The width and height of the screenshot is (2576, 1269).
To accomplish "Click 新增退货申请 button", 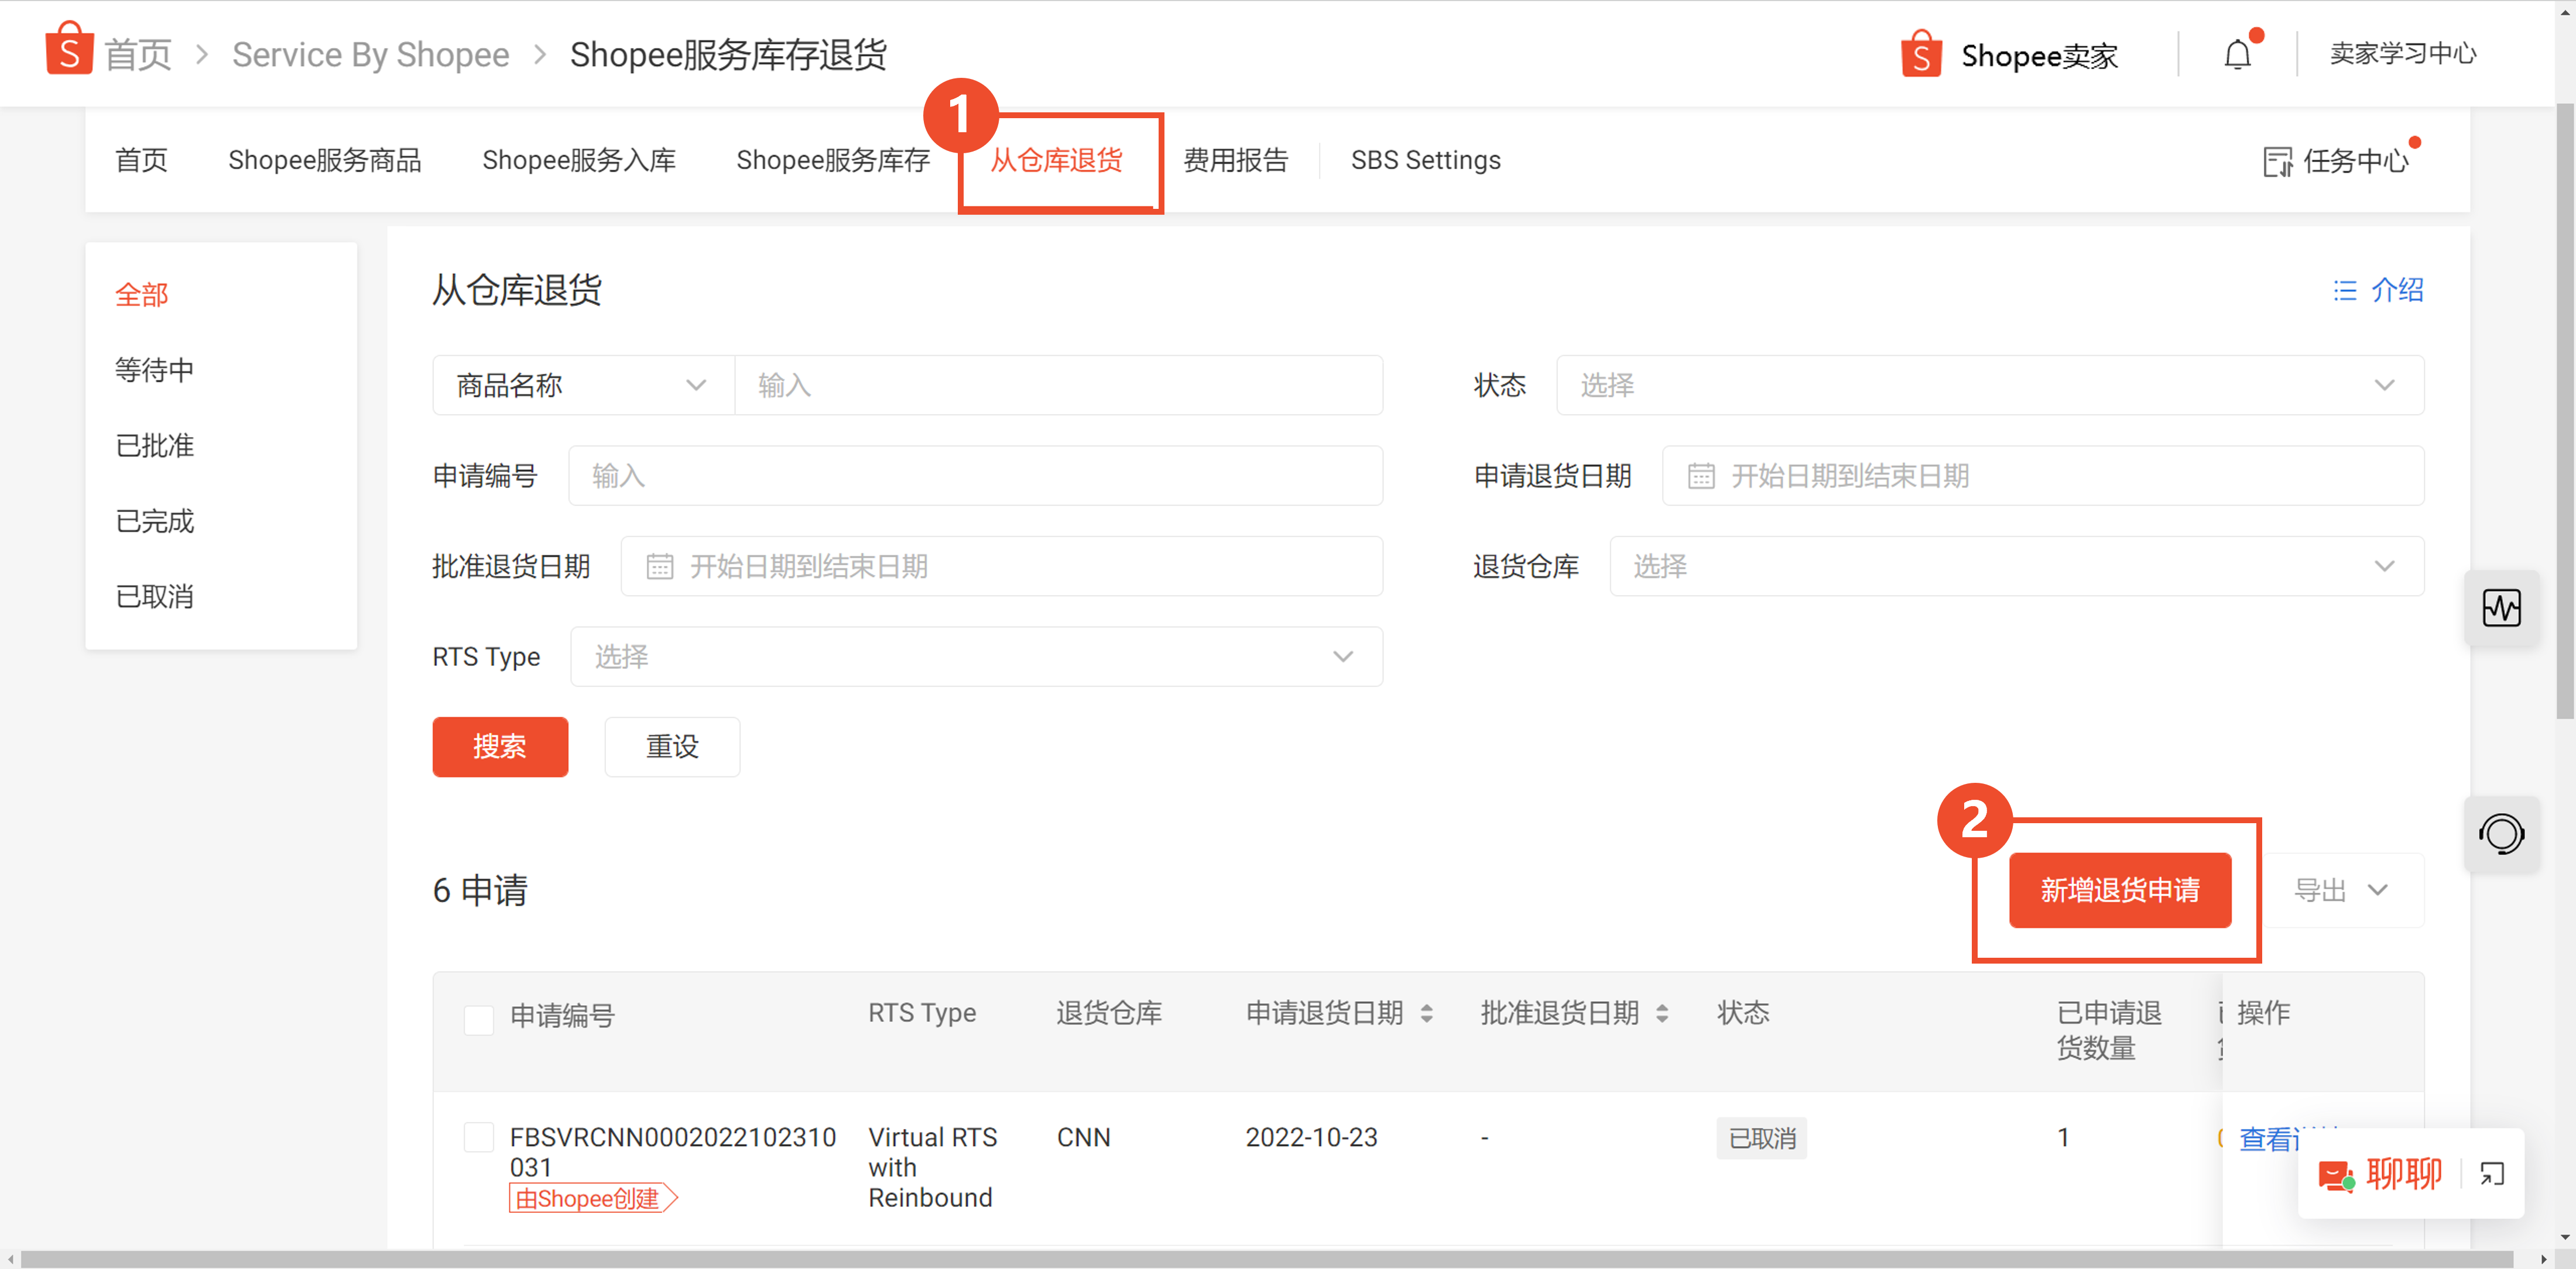I will pos(2120,889).
